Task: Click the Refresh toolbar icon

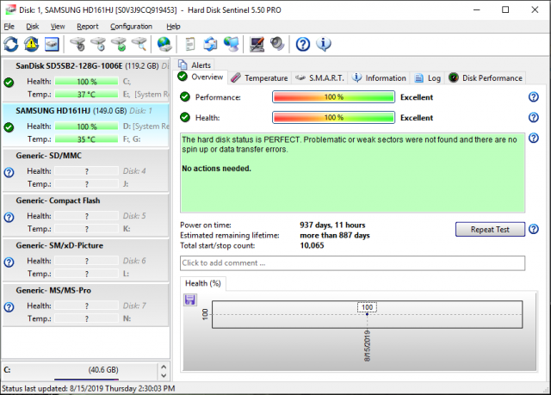Action: point(11,44)
